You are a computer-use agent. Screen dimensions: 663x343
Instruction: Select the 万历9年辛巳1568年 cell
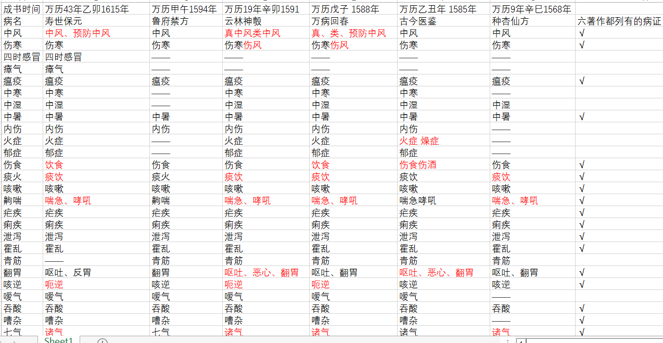tap(533, 9)
